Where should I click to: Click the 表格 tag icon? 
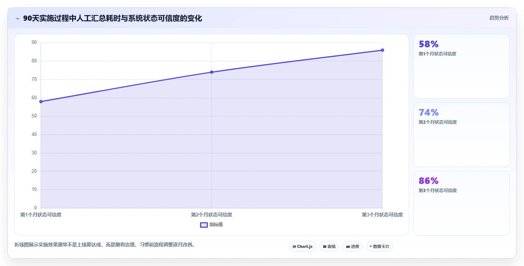click(325, 246)
